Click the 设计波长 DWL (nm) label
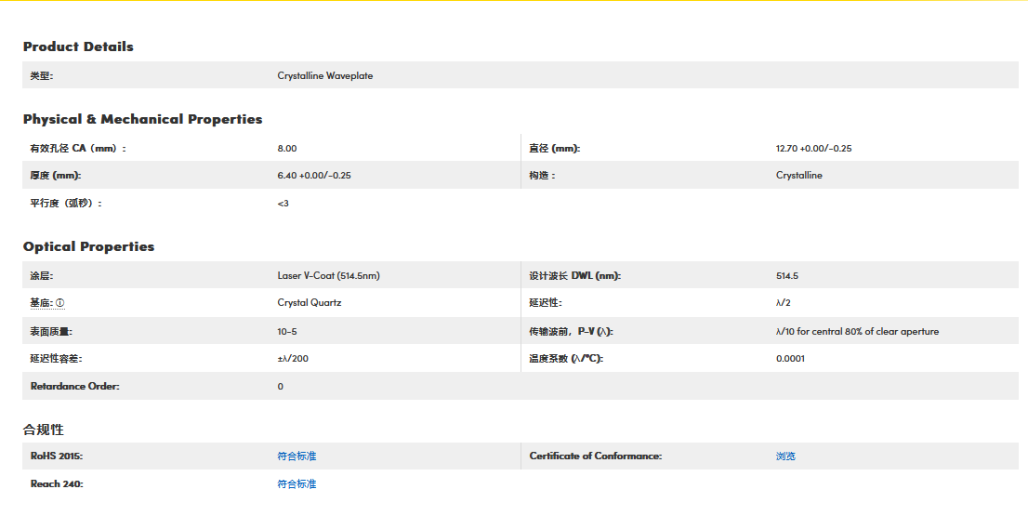Screen dimensions: 1028x516 [574, 276]
